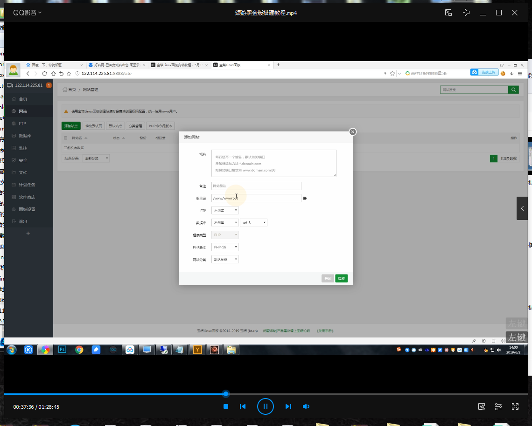Image resolution: width=532 pixels, height=426 pixels.
Task: Open the PHP-56 version dropdown
Action: 225,247
